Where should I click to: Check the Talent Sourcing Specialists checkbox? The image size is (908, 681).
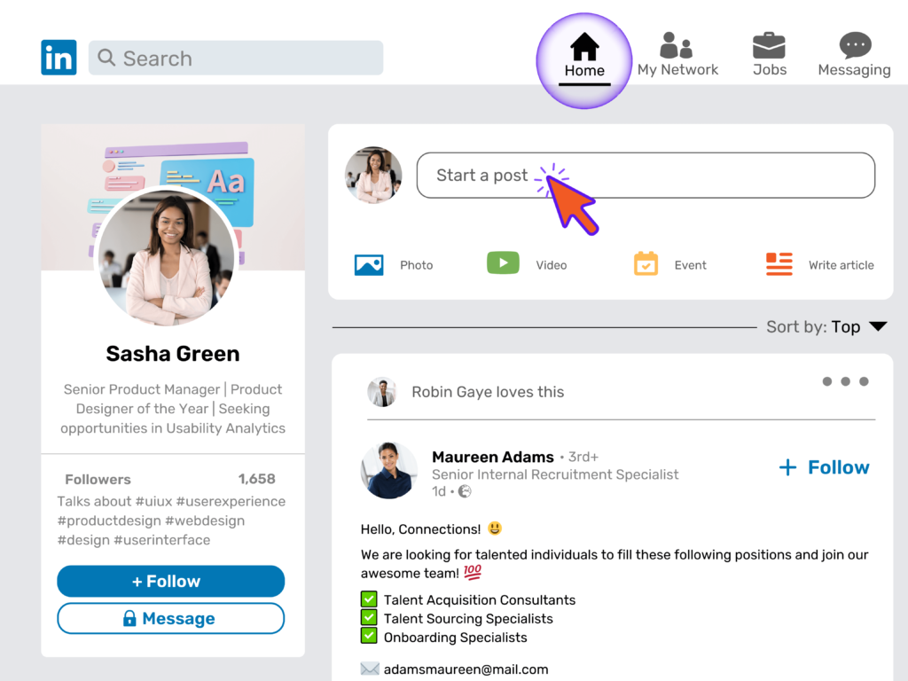point(368,618)
